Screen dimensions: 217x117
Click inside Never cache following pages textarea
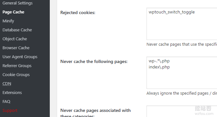click(182, 73)
